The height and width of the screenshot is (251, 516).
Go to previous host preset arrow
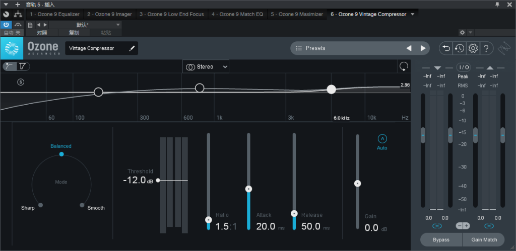click(38, 25)
